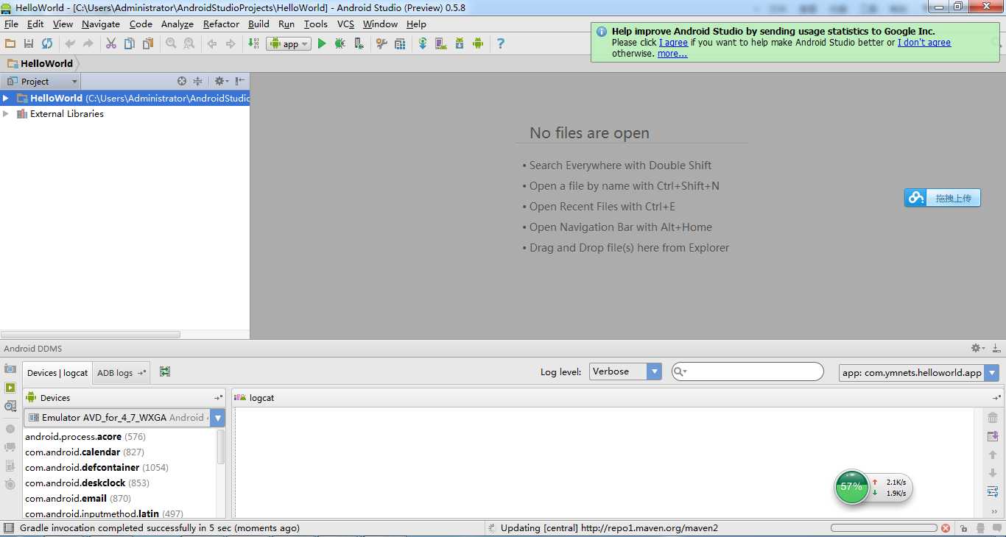Click the Maven update progress bar
Screen dimensions: 1006x537
click(x=884, y=528)
